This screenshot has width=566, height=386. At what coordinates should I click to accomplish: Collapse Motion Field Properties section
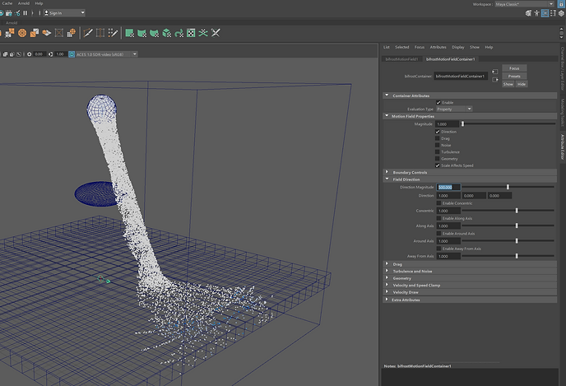387,116
